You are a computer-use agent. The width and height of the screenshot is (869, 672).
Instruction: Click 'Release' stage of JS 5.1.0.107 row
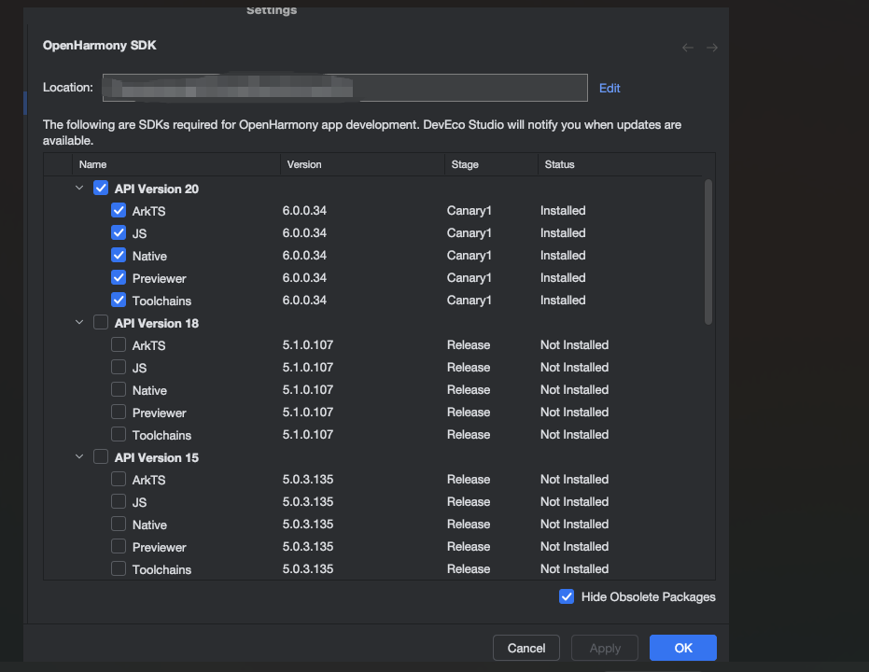[x=469, y=368]
